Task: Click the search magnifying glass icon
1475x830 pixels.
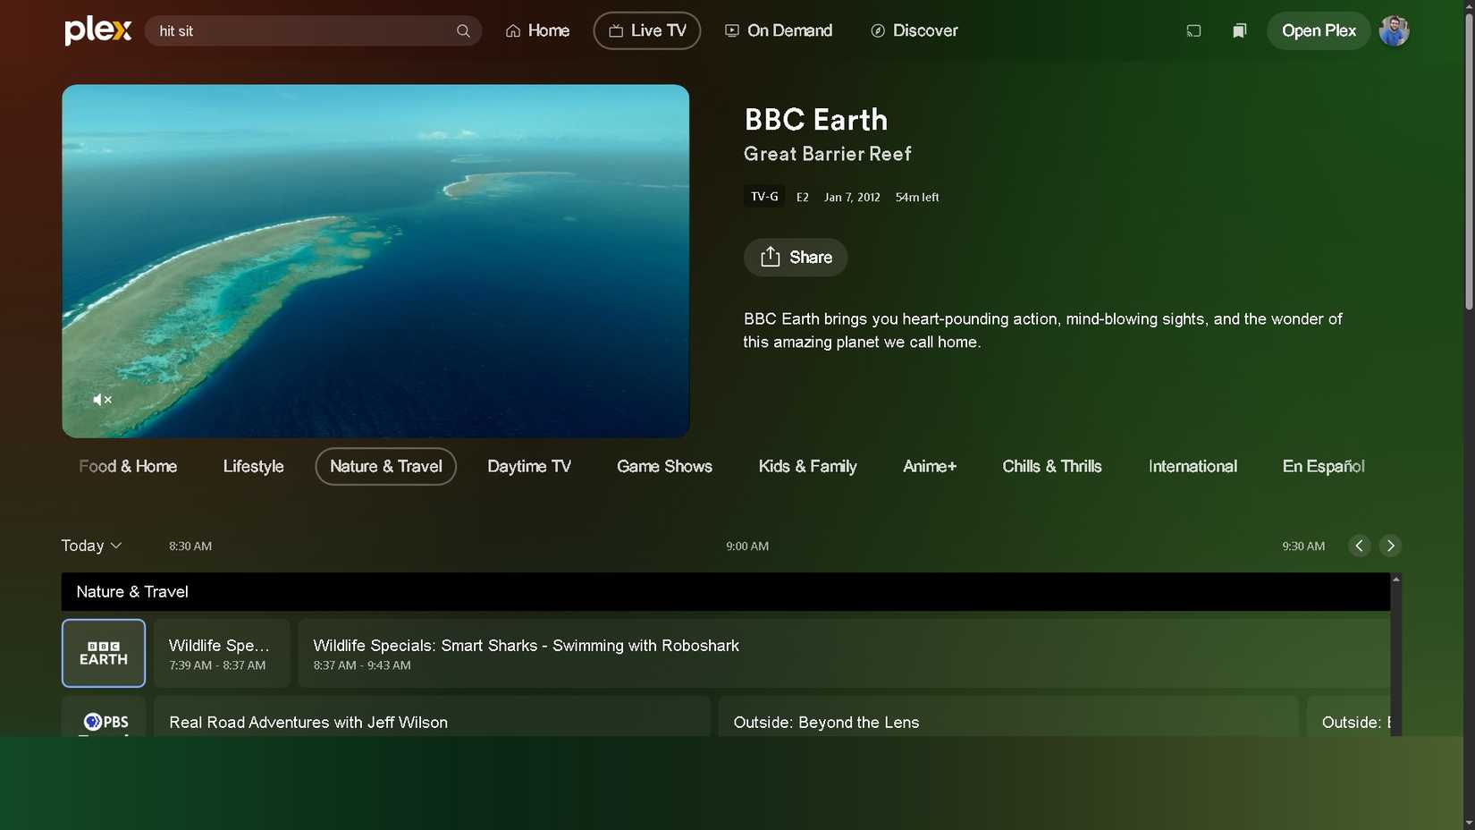Action: [463, 30]
